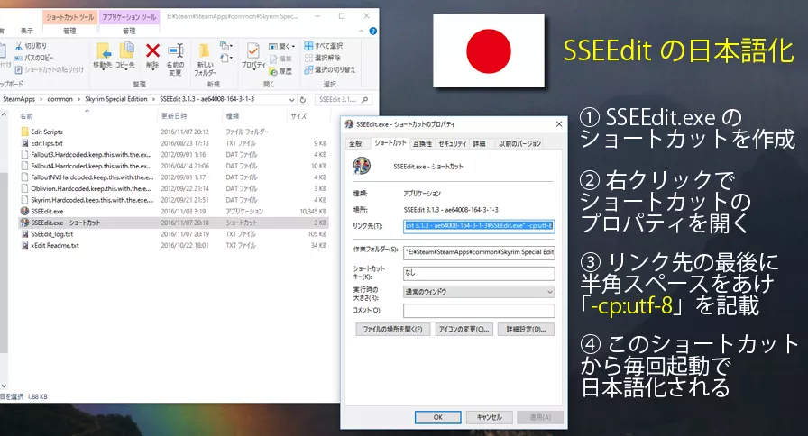The image size is (808, 436).
Task: Select the ショートカット tab in Properties
Action: [390, 142]
